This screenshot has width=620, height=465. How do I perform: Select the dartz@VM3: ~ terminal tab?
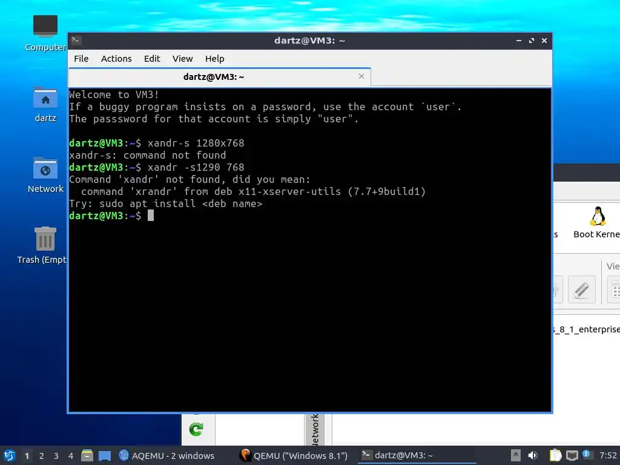tap(219, 77)
